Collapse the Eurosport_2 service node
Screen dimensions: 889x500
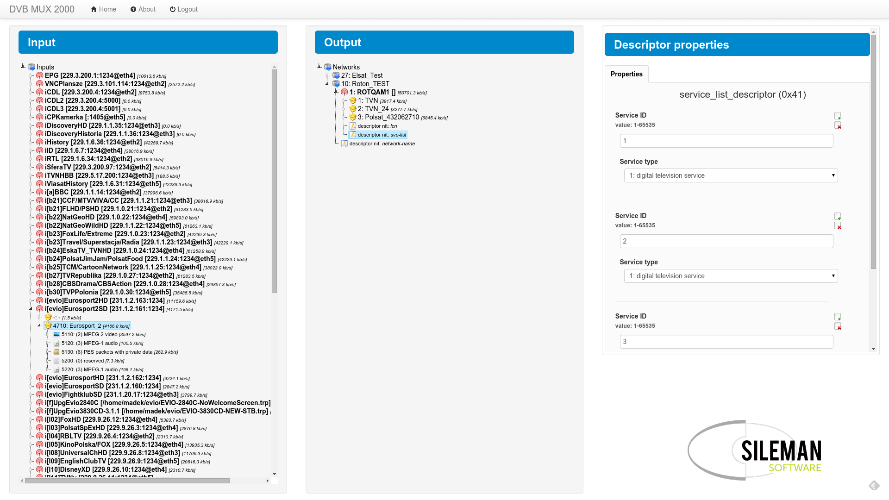click(x=39, y=325)
